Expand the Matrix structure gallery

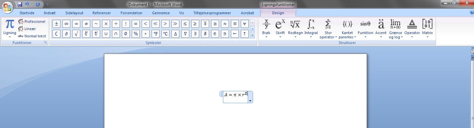pyautogui.click(x=427, y=29)
